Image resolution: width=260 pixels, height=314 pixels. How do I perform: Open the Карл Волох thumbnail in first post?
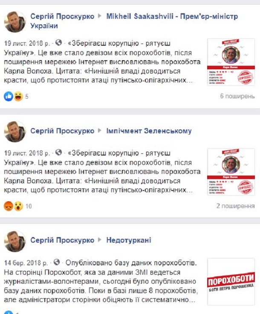231,62
